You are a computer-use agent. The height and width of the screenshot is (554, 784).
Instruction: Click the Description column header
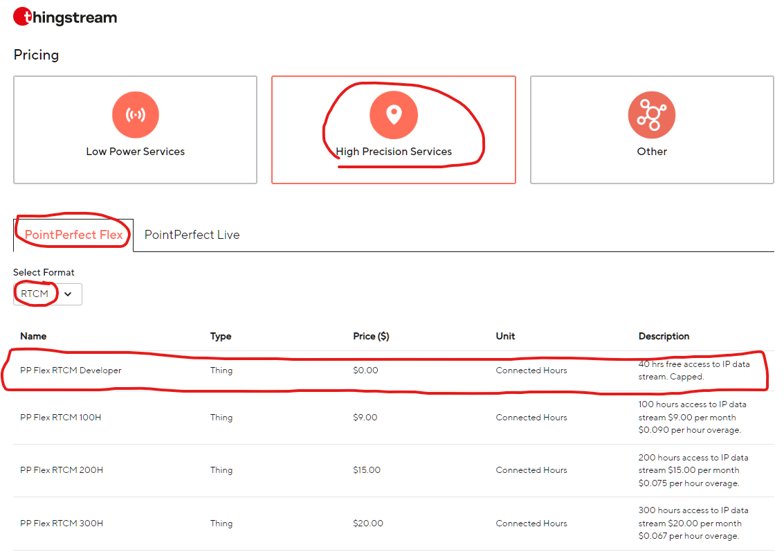664,336
